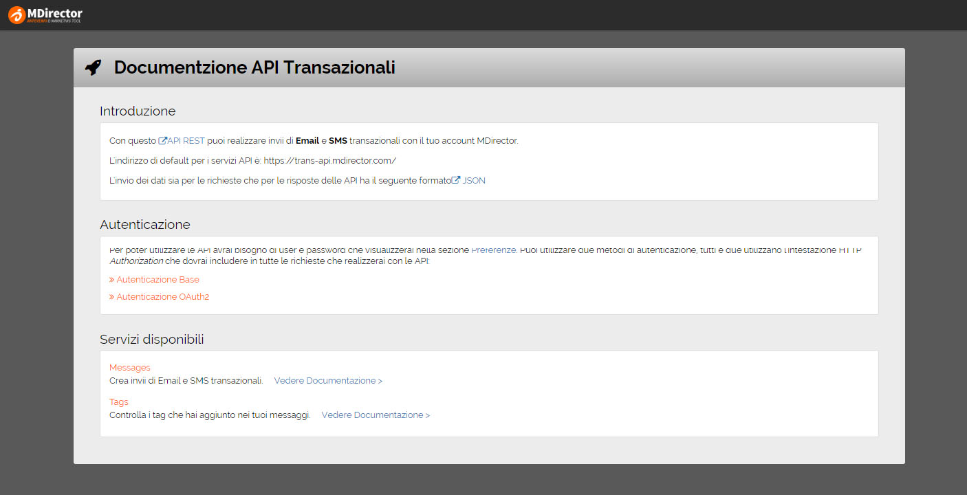Open the Preferenze section link
This screenshot has width=967, height=495.
click(494, 250)
